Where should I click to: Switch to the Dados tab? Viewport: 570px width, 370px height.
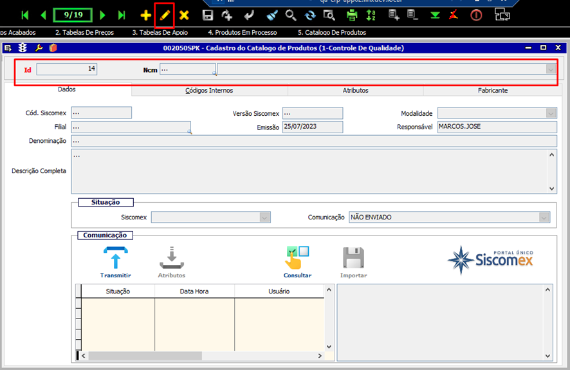67,89
